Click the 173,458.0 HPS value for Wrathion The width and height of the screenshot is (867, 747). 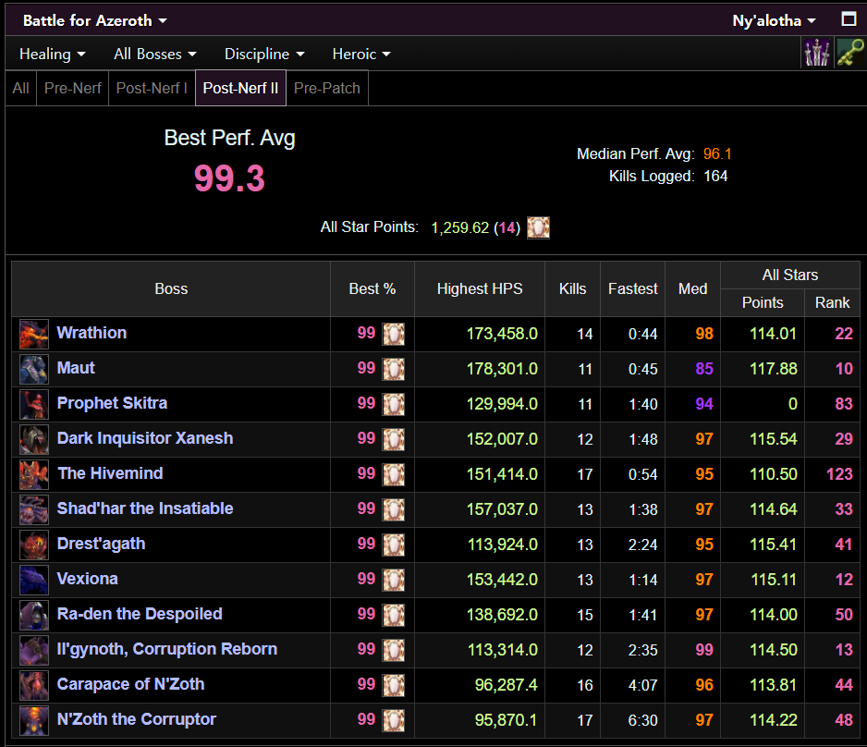[502, 334]
